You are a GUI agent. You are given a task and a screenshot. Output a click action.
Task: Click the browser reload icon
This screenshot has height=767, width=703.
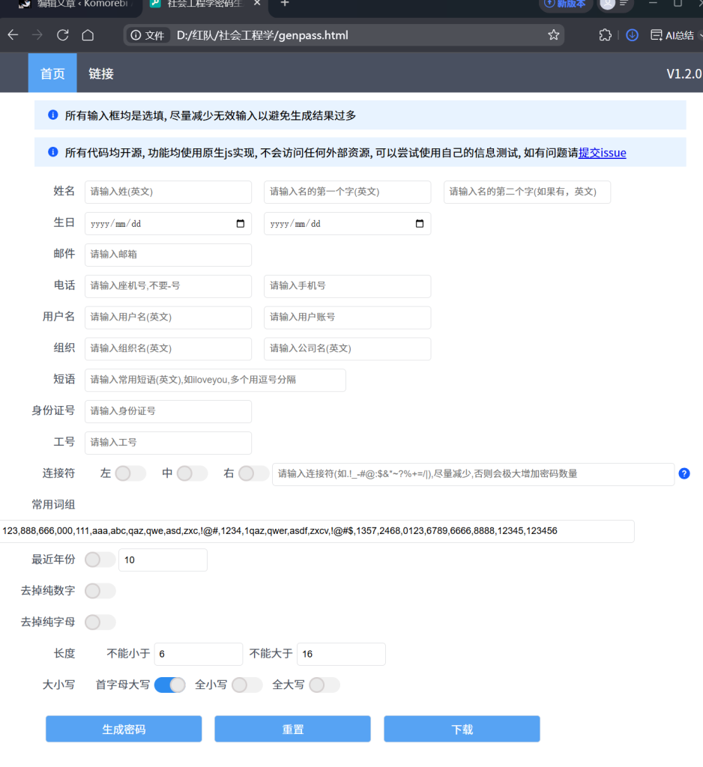(x=62, y=35)
